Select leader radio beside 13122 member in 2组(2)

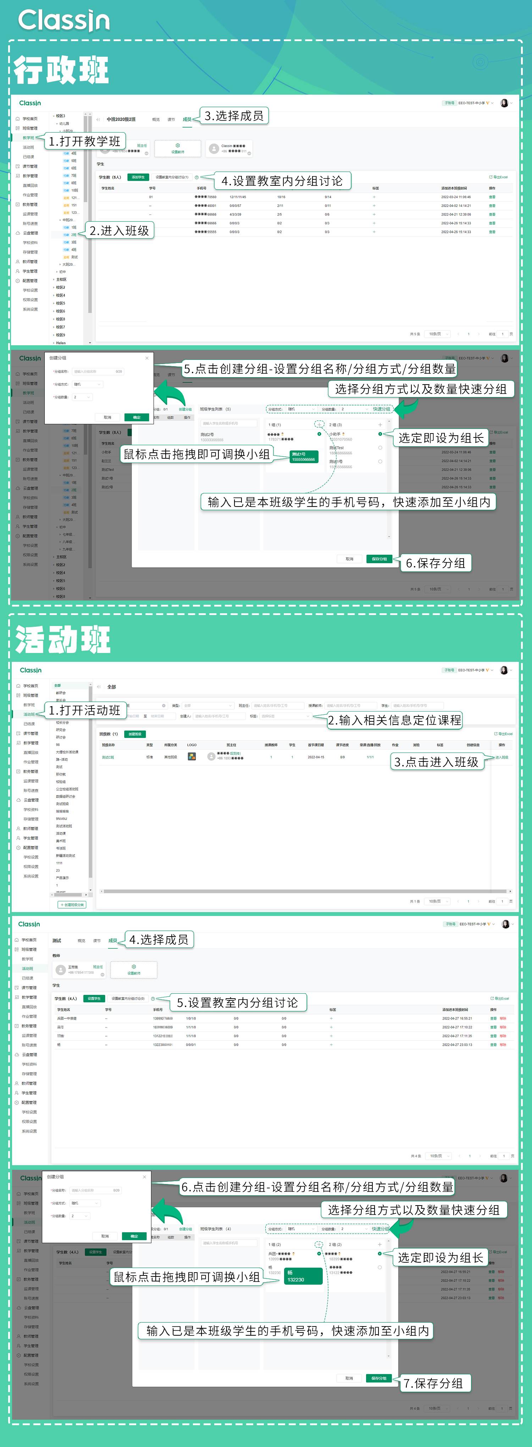click(x=380, y=1268)
